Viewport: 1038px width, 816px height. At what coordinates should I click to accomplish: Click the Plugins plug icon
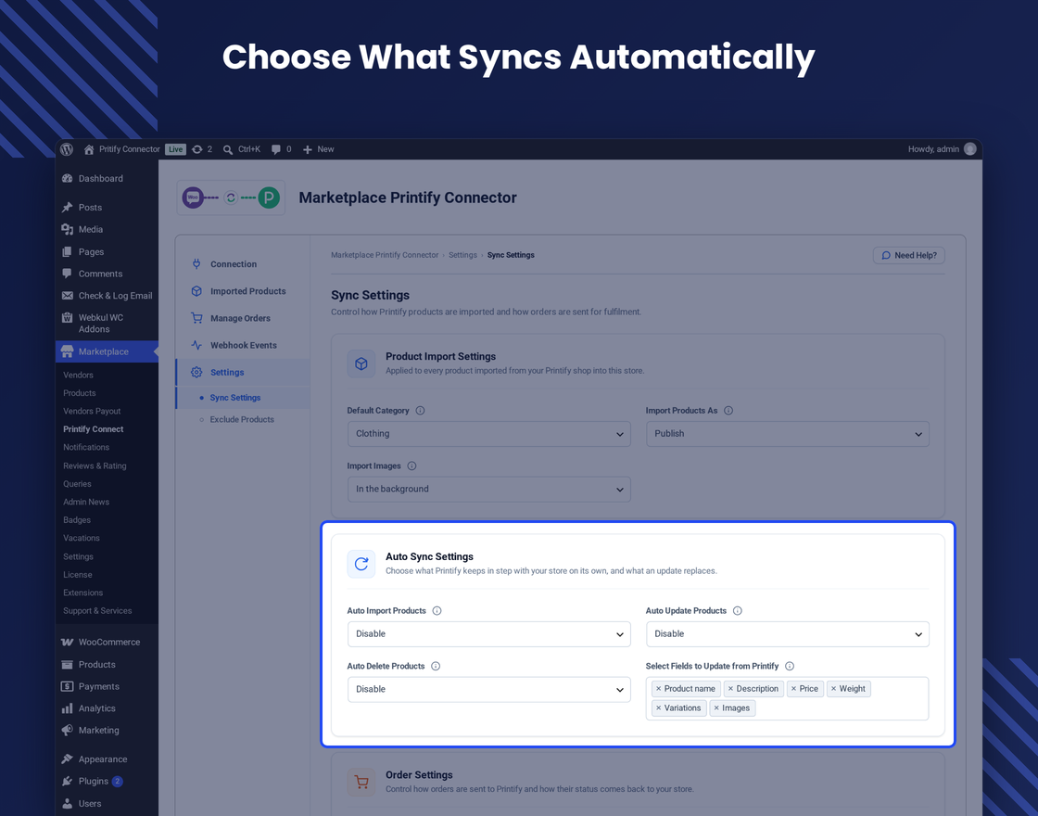point(67,781)
